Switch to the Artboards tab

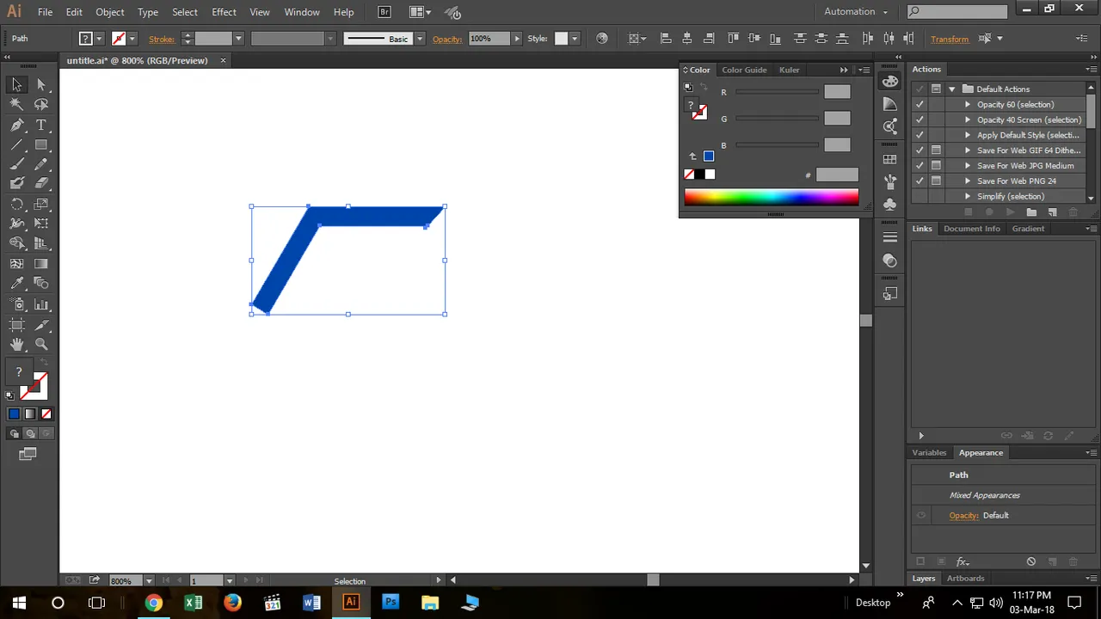965,579
